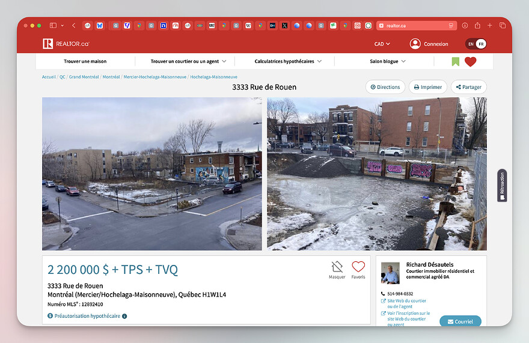Open the Partager share button
The image size is (529, 343).
tap(468, 87)
